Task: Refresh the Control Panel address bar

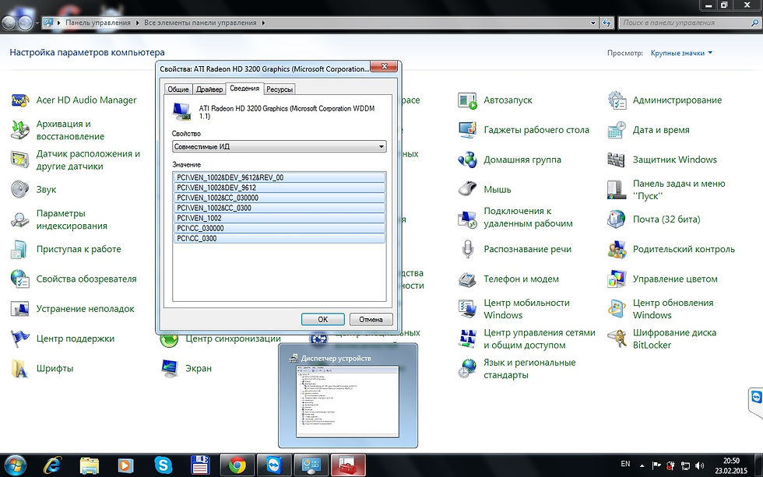Action: point(607,23)
